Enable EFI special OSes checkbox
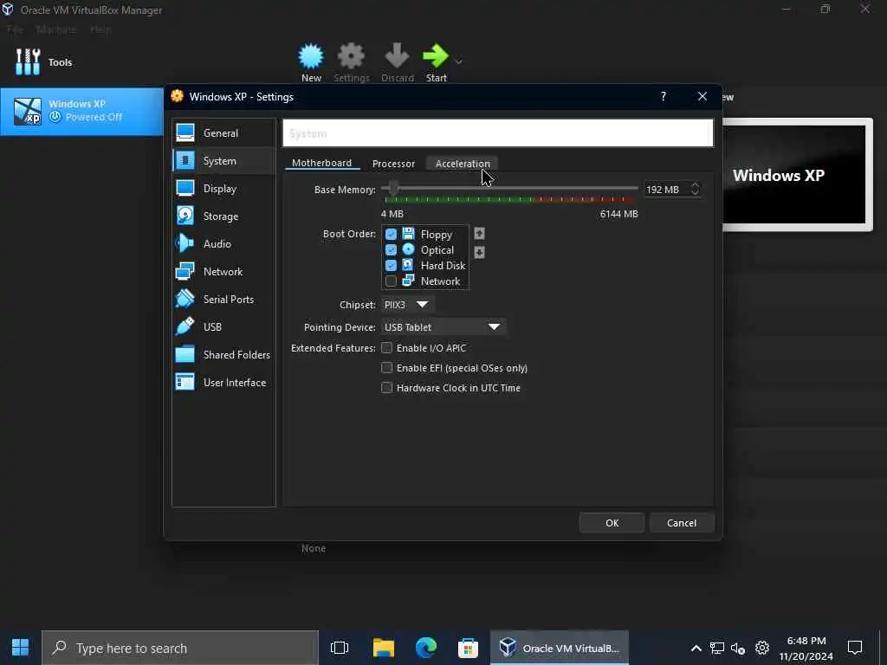 coord(387,368)
